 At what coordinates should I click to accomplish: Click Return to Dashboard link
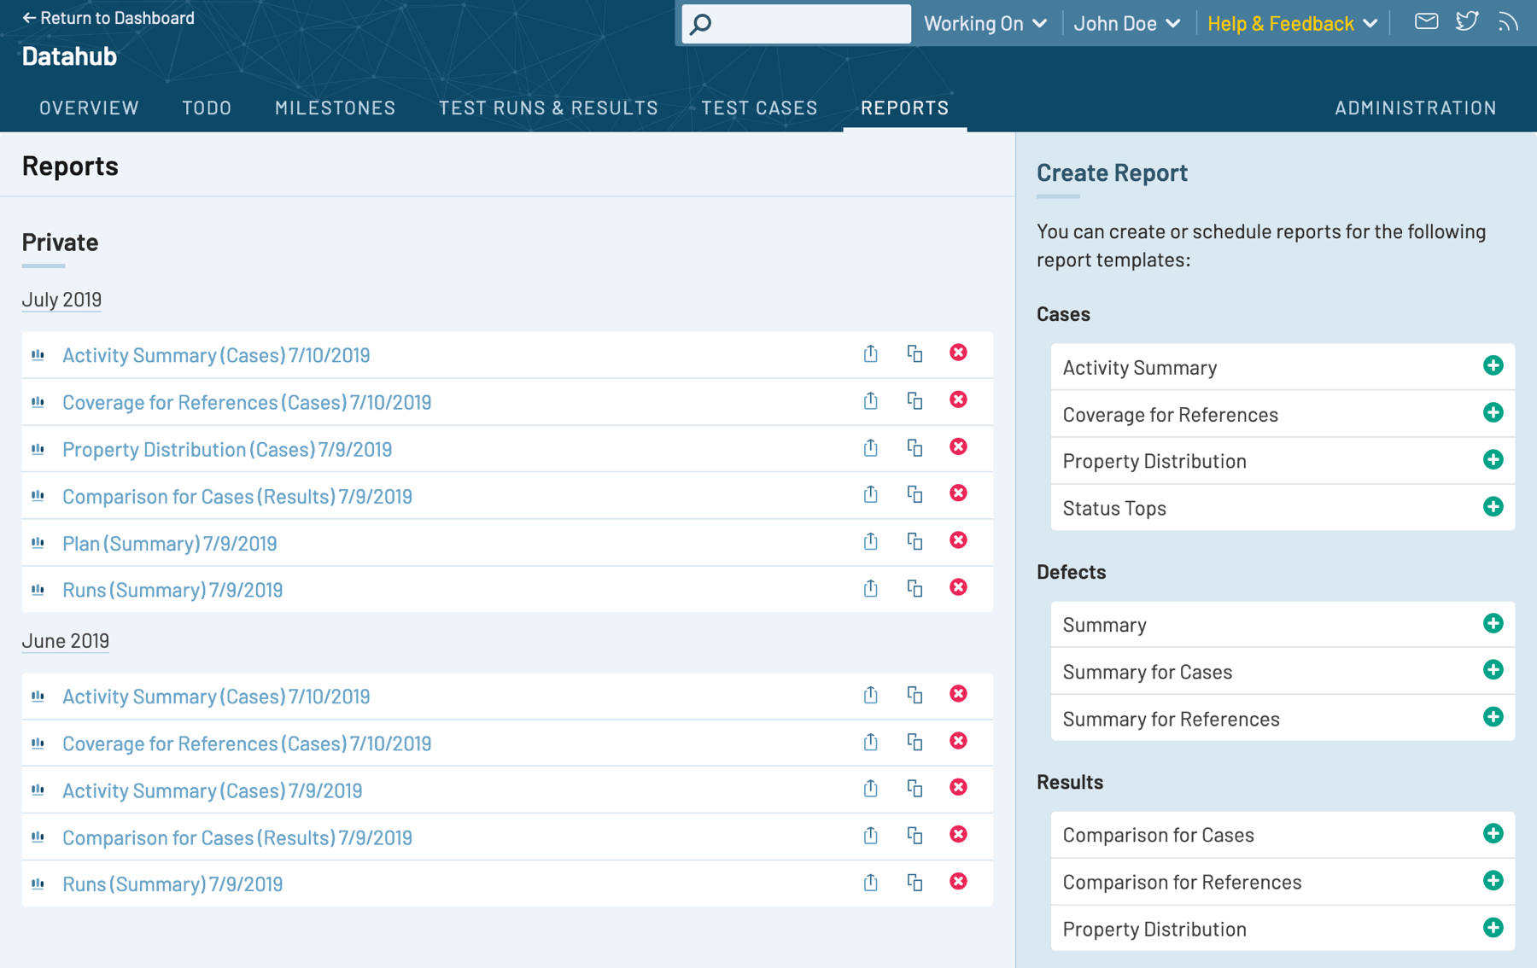point(108,18)
